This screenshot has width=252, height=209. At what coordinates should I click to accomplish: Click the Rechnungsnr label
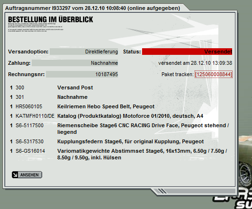27,74
